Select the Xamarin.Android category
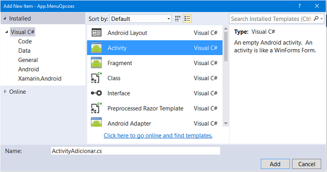327x172 pixels. pyautogui.click(x=40, y=78)
